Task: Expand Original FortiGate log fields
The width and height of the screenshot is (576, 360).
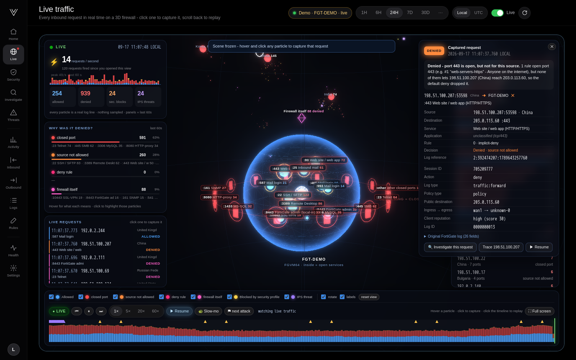Action: point(451,236)
